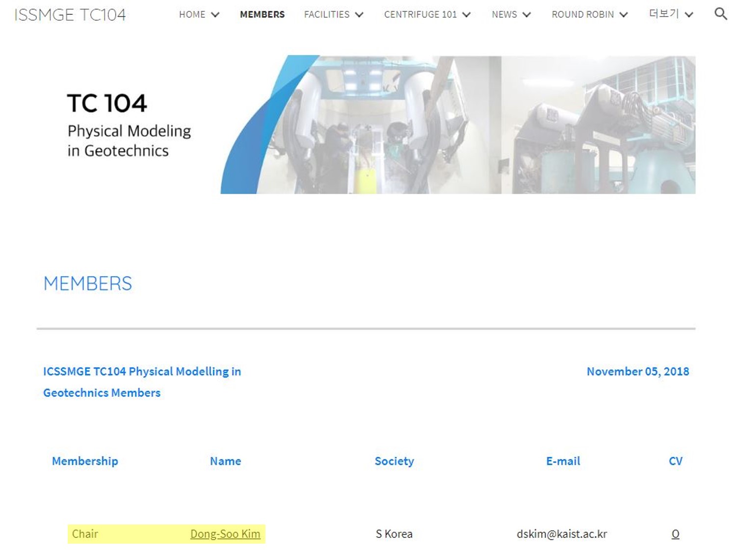Click the ICSSMGE TC104 Physical Modelling heading
Screen dimensions: 736x551
click(142, 382)
